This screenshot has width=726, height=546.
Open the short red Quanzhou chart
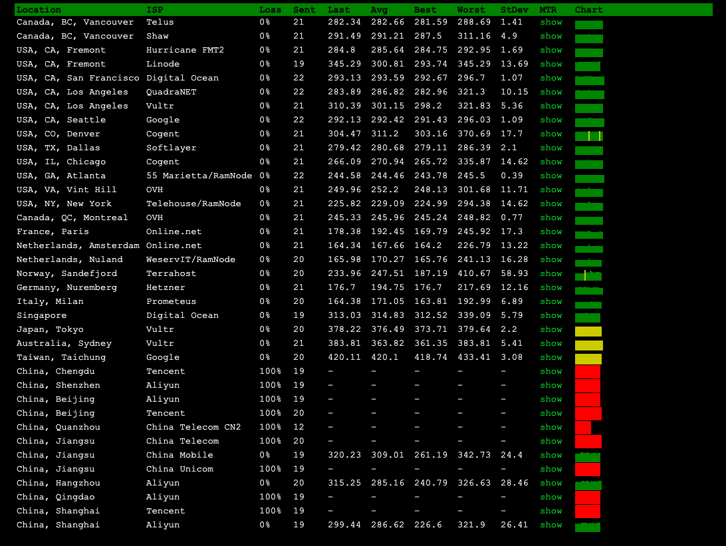(583, 428)
